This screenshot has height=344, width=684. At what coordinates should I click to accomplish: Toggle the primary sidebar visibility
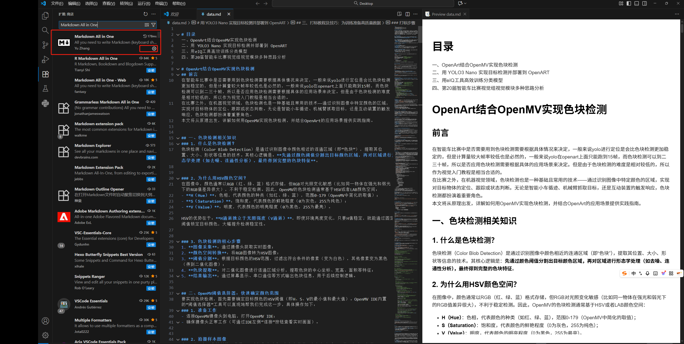click(629, 4)
